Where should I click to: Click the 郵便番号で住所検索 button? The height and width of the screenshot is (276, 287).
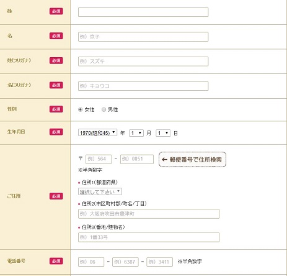192,159
